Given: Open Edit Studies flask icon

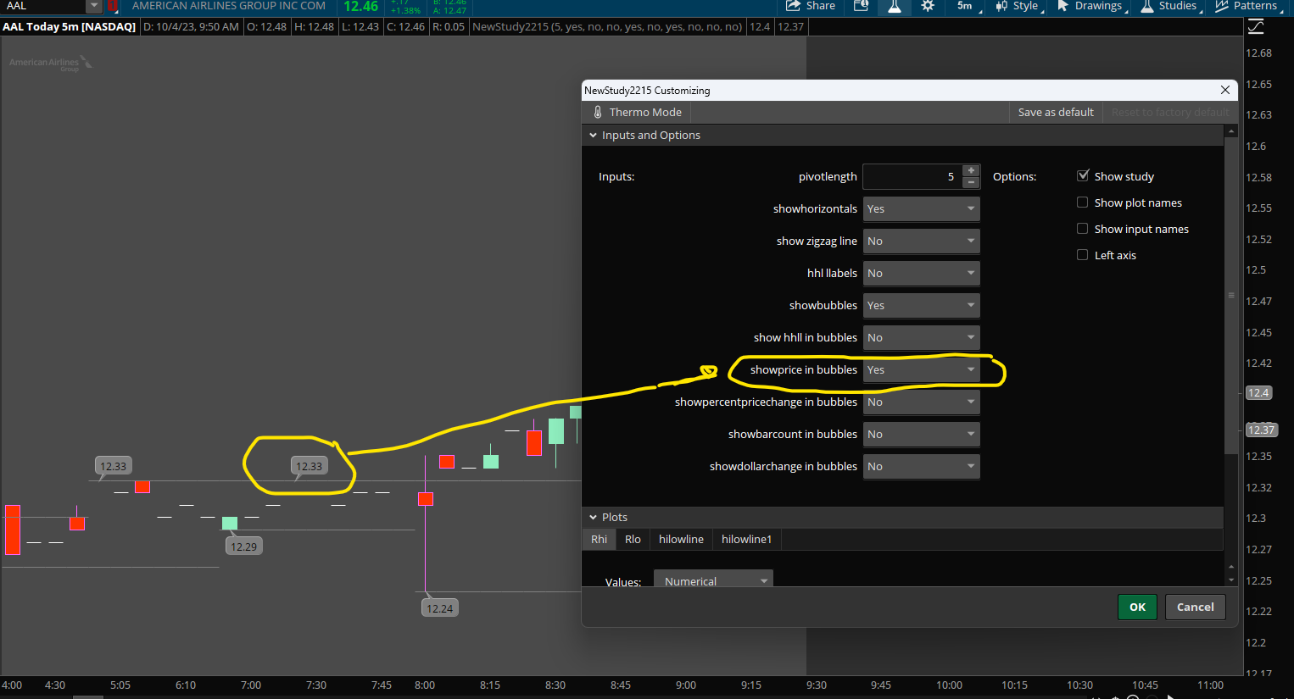Looking at the screenshot, I should coord(894,6).
